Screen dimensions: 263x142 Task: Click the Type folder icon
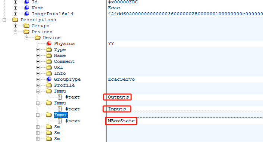tap(49, 49)
